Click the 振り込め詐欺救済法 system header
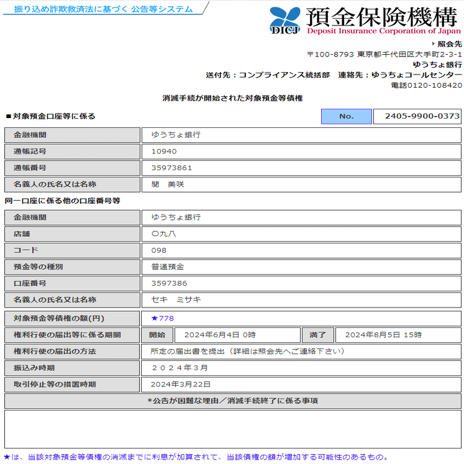This screenshot has width=464, height=464. click(103, 9)
